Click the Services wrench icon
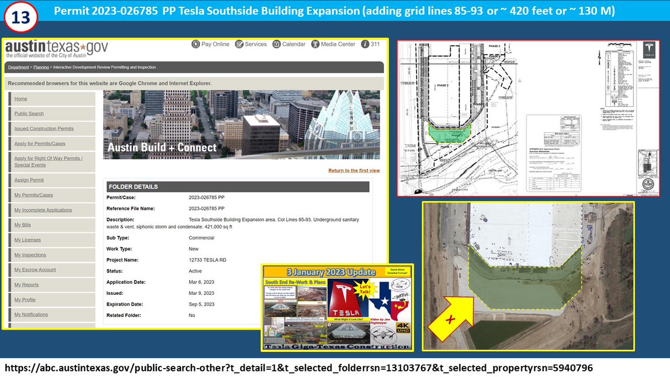The width and height of the screenshot is (670, 377). tap(240, 44)
